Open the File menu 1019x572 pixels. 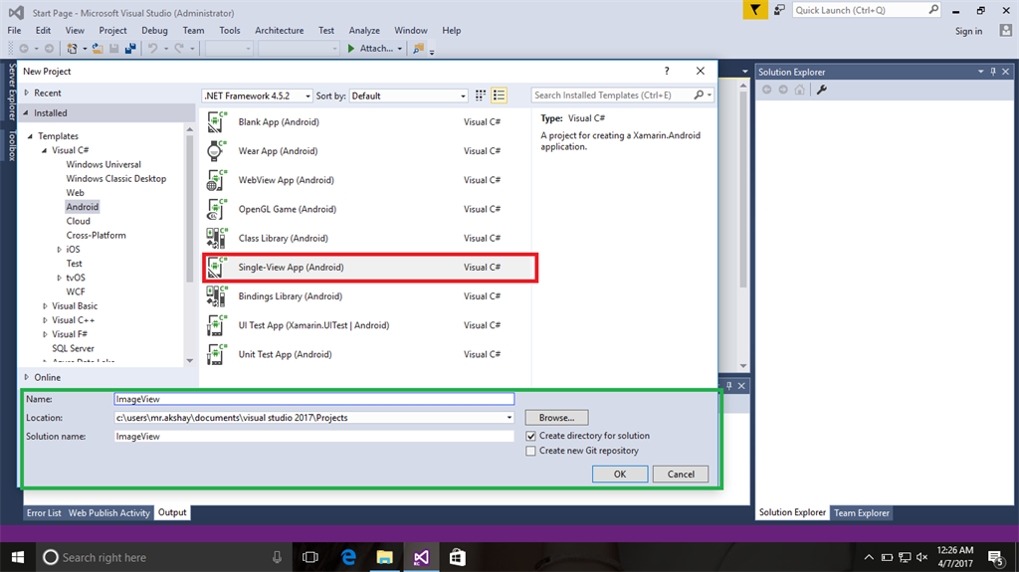14,31
